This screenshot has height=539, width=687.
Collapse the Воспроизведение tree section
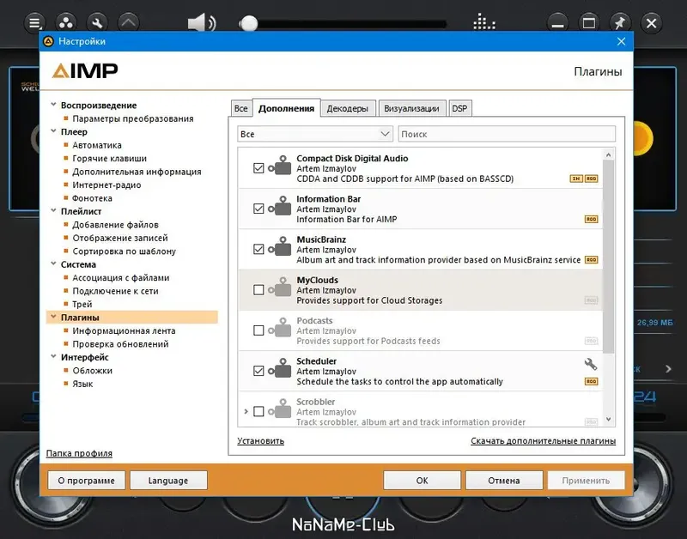[x=53, y=105]
